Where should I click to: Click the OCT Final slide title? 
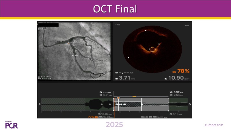pyautogui.click(x=115, y=9)
